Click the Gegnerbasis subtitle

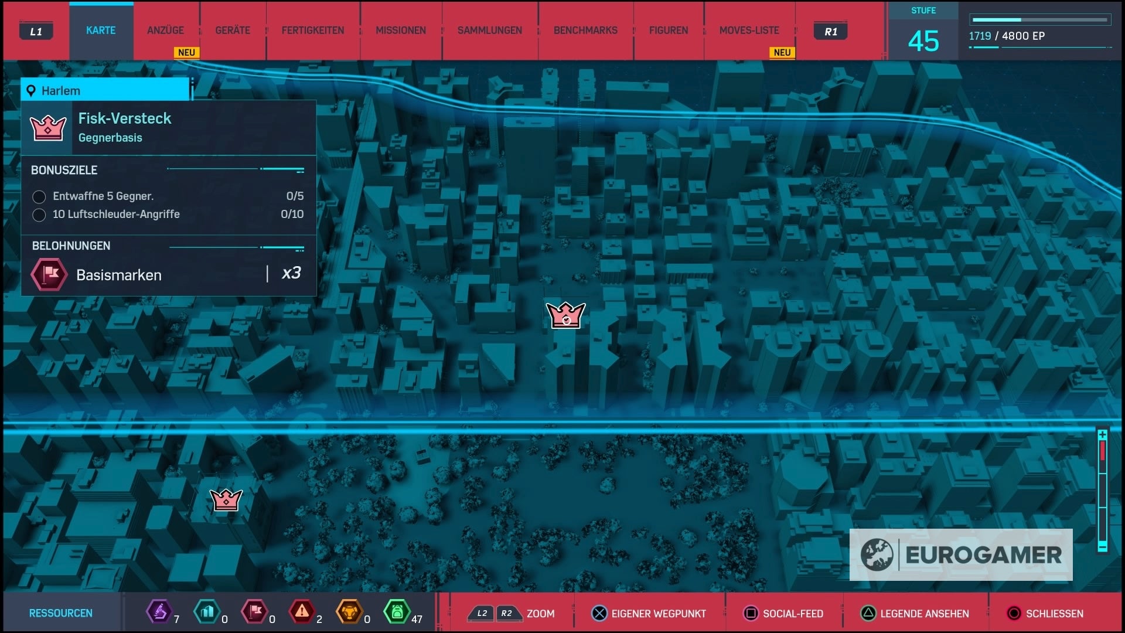click(110, 138)
